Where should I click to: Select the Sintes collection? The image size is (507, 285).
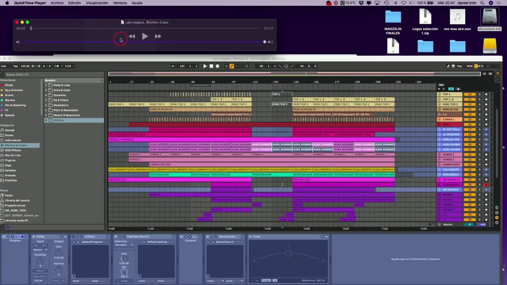pyautogui.click(x=9, y=85)
